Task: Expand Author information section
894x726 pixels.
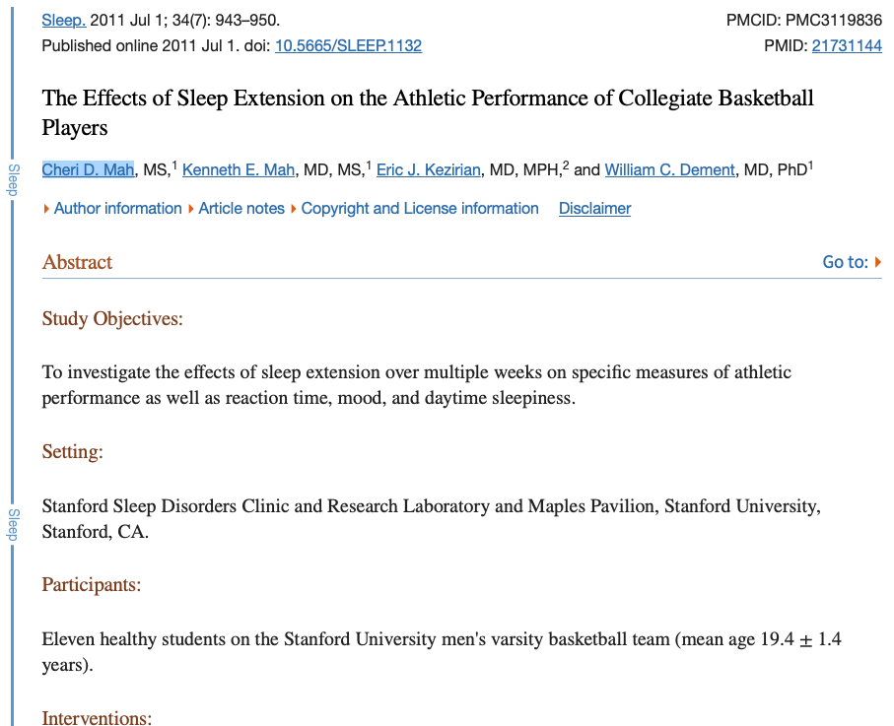Action: click(118, 209)
